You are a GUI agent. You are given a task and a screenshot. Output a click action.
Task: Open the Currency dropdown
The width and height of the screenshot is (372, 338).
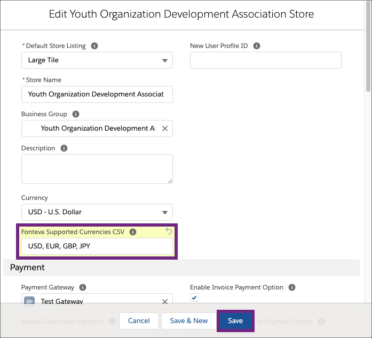[97, 212]
